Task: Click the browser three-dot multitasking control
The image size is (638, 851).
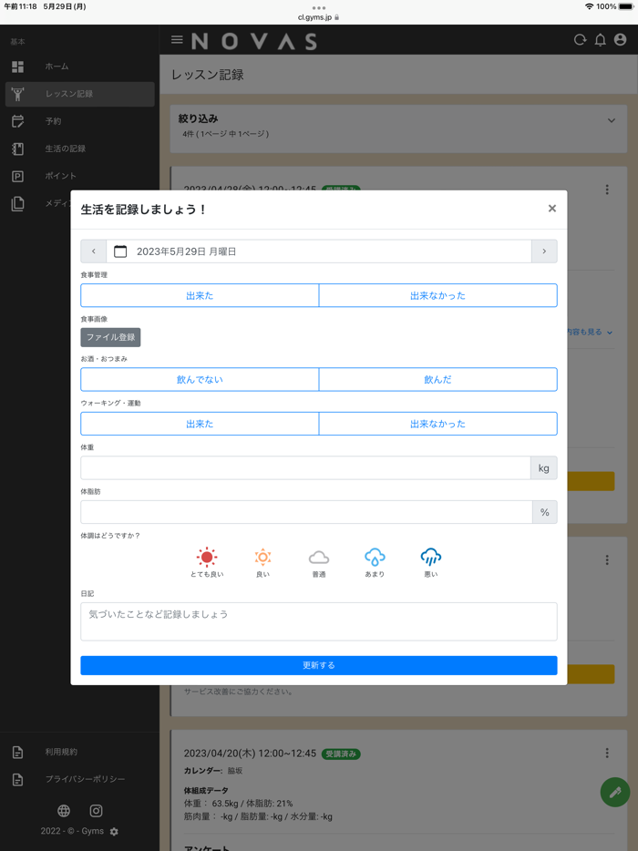Action: click(x=319, y=7)
